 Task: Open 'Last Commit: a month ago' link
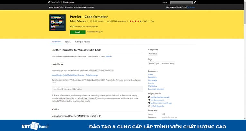coord(161,103)
